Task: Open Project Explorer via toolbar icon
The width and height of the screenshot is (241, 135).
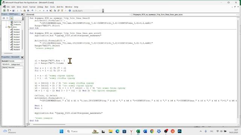Action: click(55, 10)
